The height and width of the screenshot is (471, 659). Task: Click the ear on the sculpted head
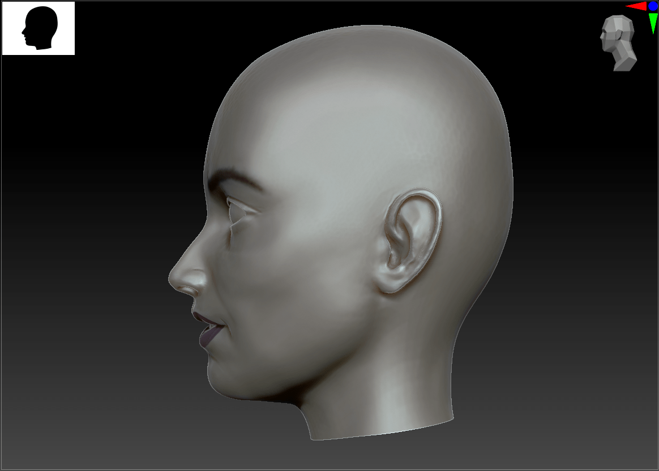412,239
